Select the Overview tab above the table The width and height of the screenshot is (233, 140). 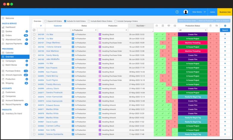pyautogui.click(x=37, y=21)
